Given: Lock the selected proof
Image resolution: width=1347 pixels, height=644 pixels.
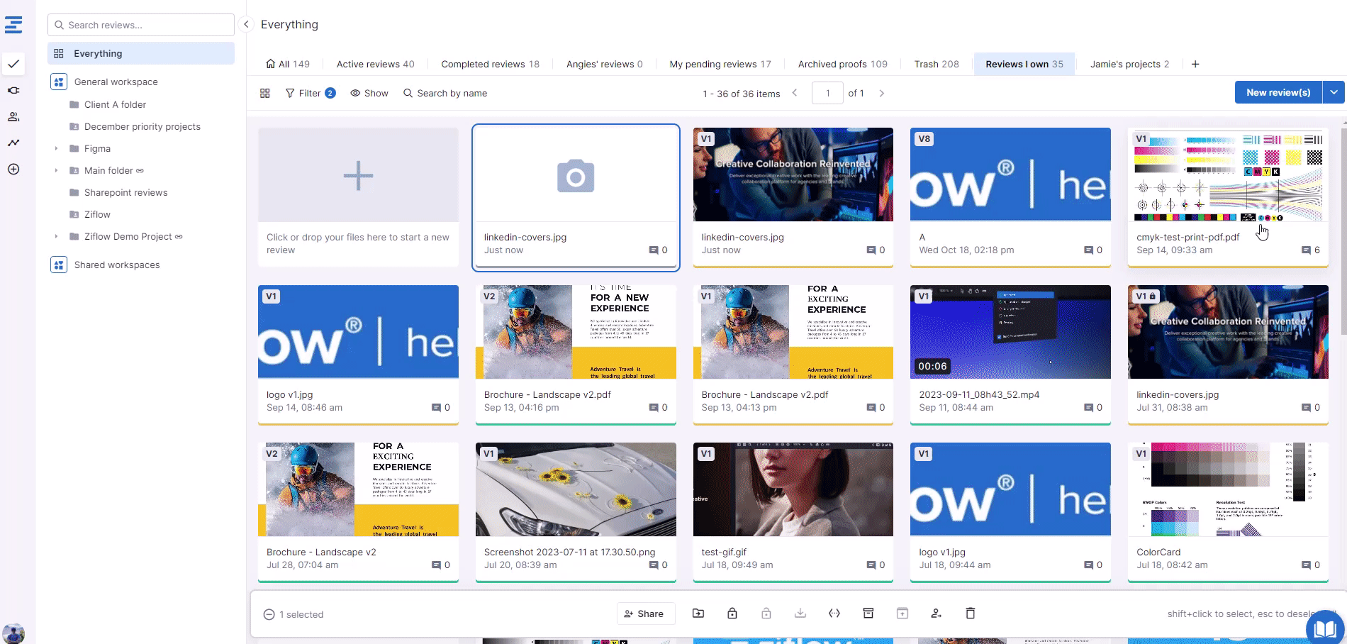Looking at the screenshot, I should [732, 614].
